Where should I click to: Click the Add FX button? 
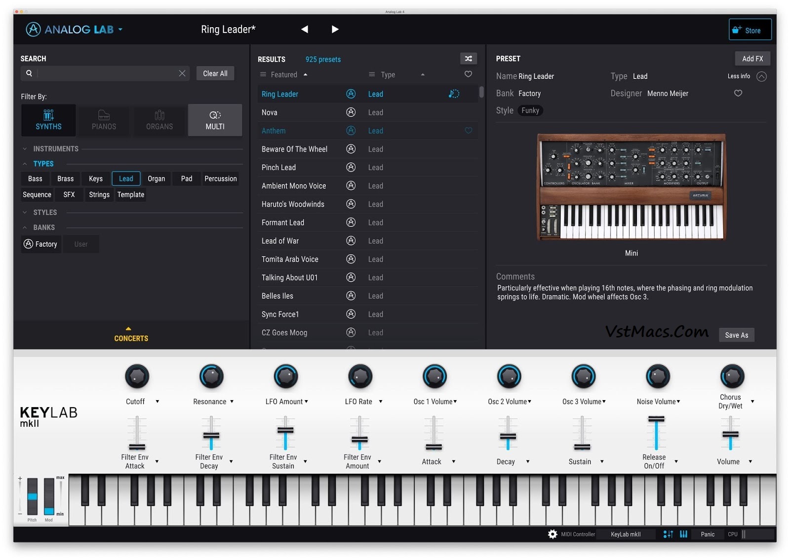point(752,59)
